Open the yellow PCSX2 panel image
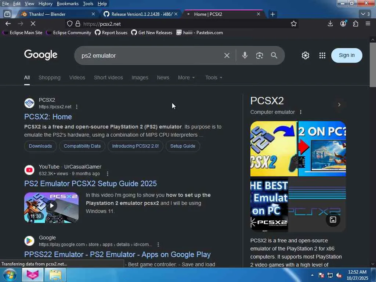The image size is (376, 282). pos(274,149)
